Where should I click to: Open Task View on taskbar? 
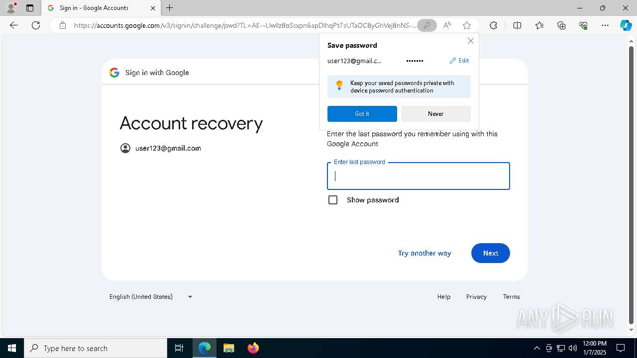(x=179, y=348)
